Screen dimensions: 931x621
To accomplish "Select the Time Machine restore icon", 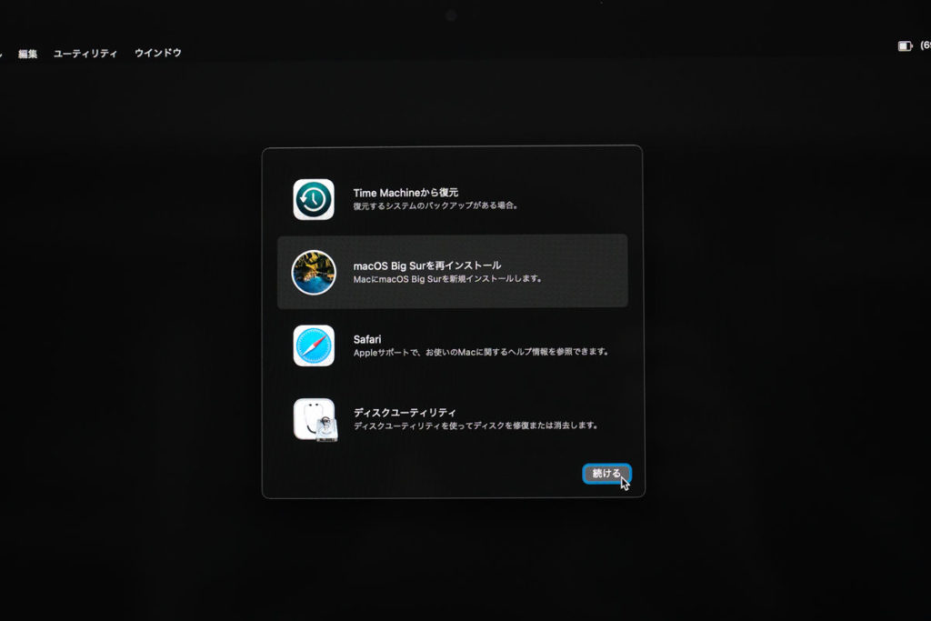I will coord(314,199).
